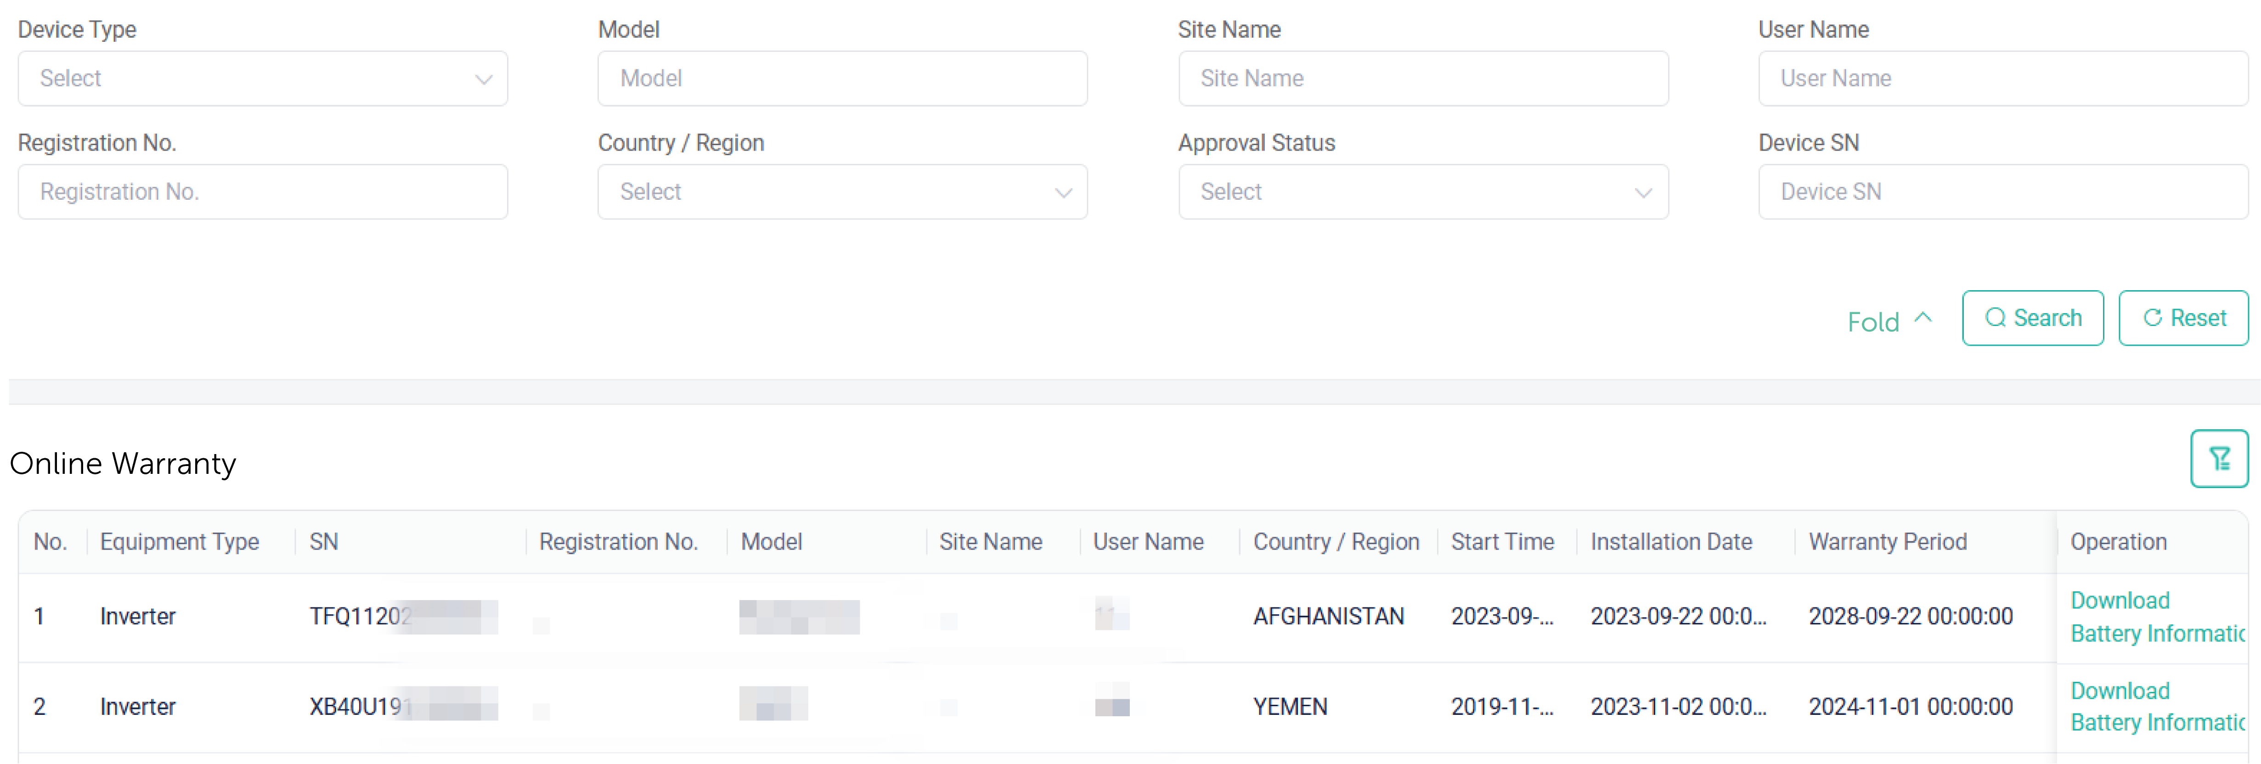Click the Model column header
The image size is (2261, 764).
pos(771,541)
